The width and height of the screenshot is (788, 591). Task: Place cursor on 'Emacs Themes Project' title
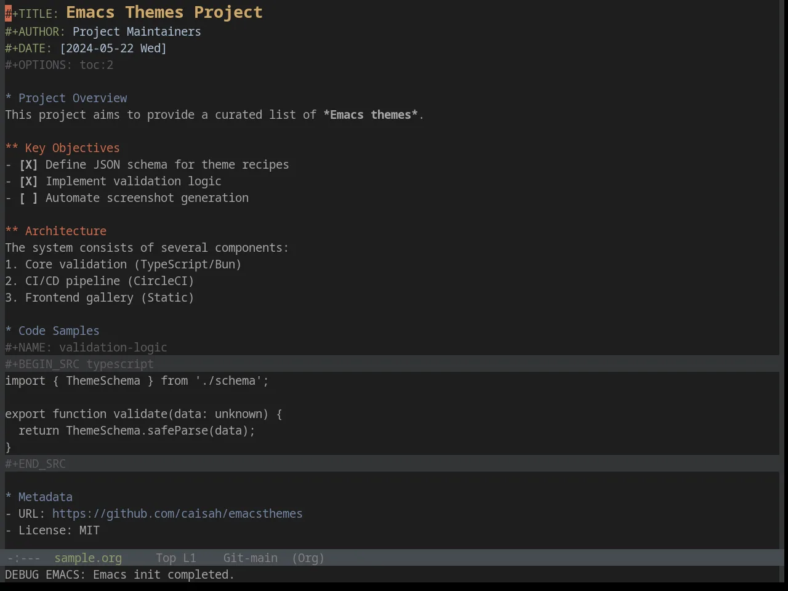(x=164, y=12)
